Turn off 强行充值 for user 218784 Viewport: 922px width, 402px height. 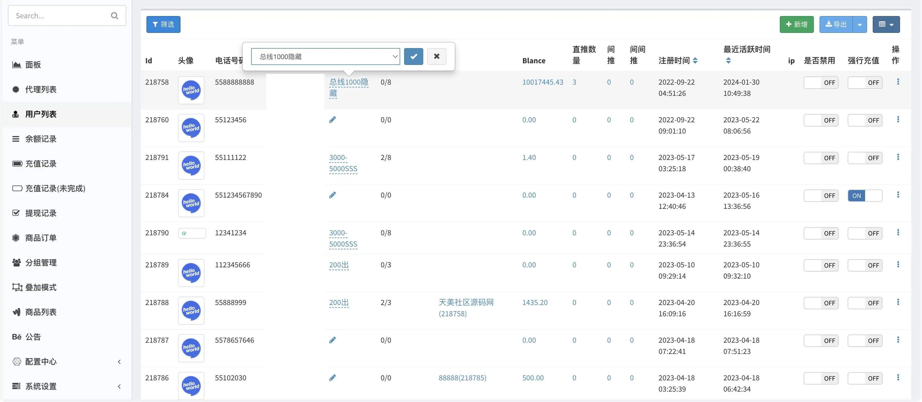click(865, 196)
